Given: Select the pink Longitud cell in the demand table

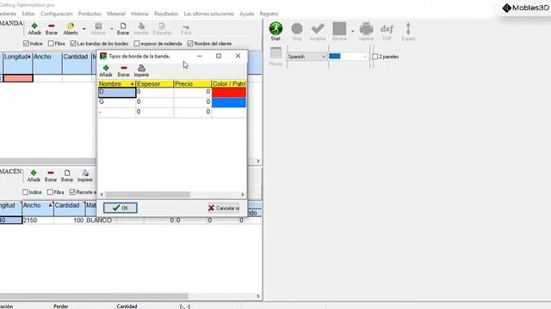Looking at the screenshot, I should click(x=18, y=78).
